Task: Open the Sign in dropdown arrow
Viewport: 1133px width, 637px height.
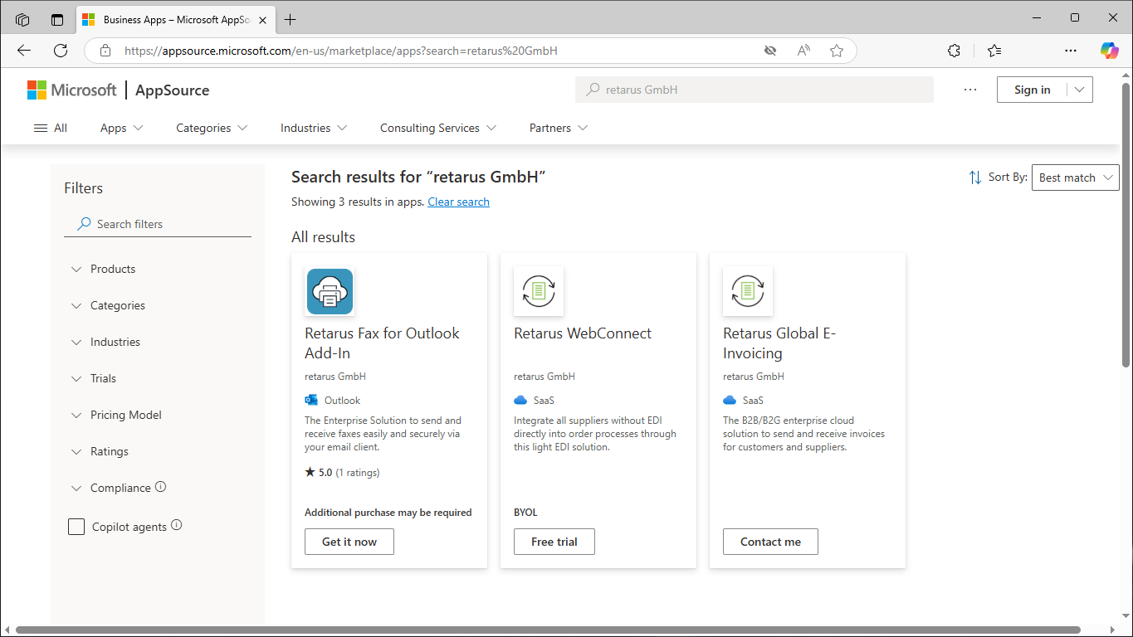Action: pos(1079,90)
